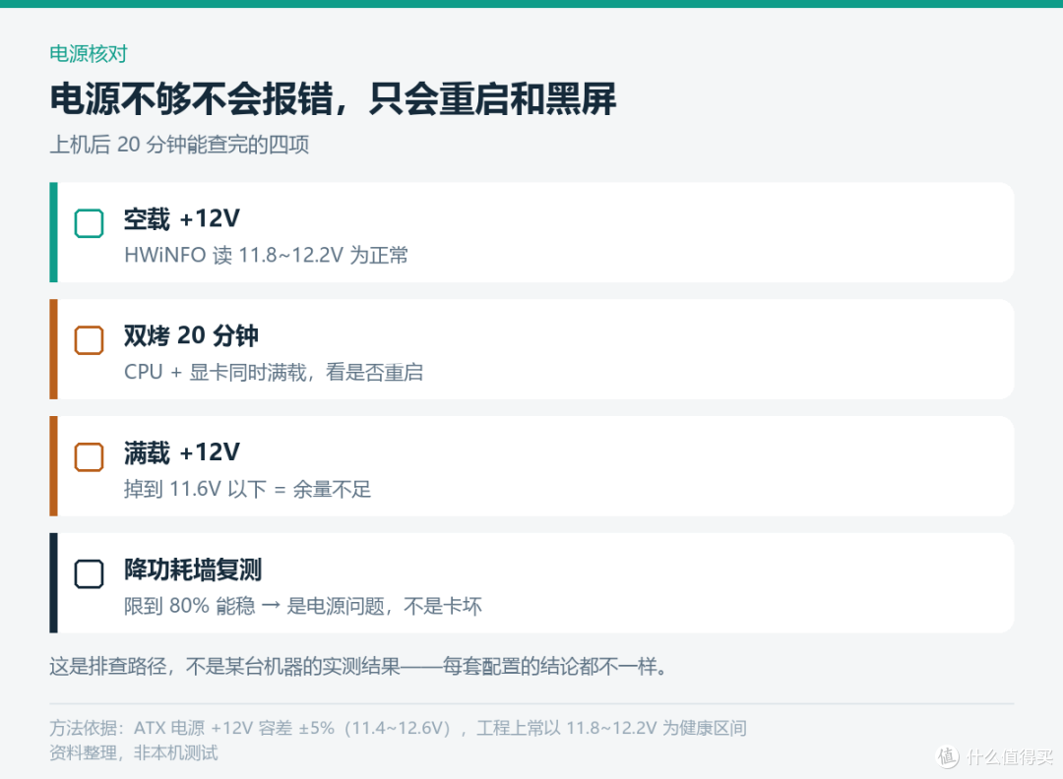Click text CPU + 显卡同时满载，看是否重启
The height and width of the screenshot is (779, 1063).
[x=274, y=373]
